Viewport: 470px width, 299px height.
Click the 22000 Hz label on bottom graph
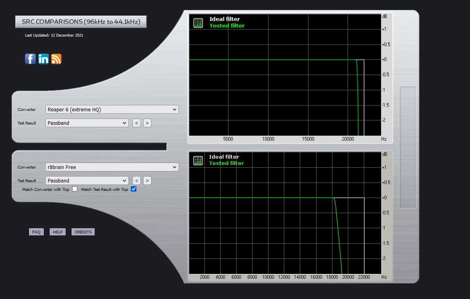(364, 277)
